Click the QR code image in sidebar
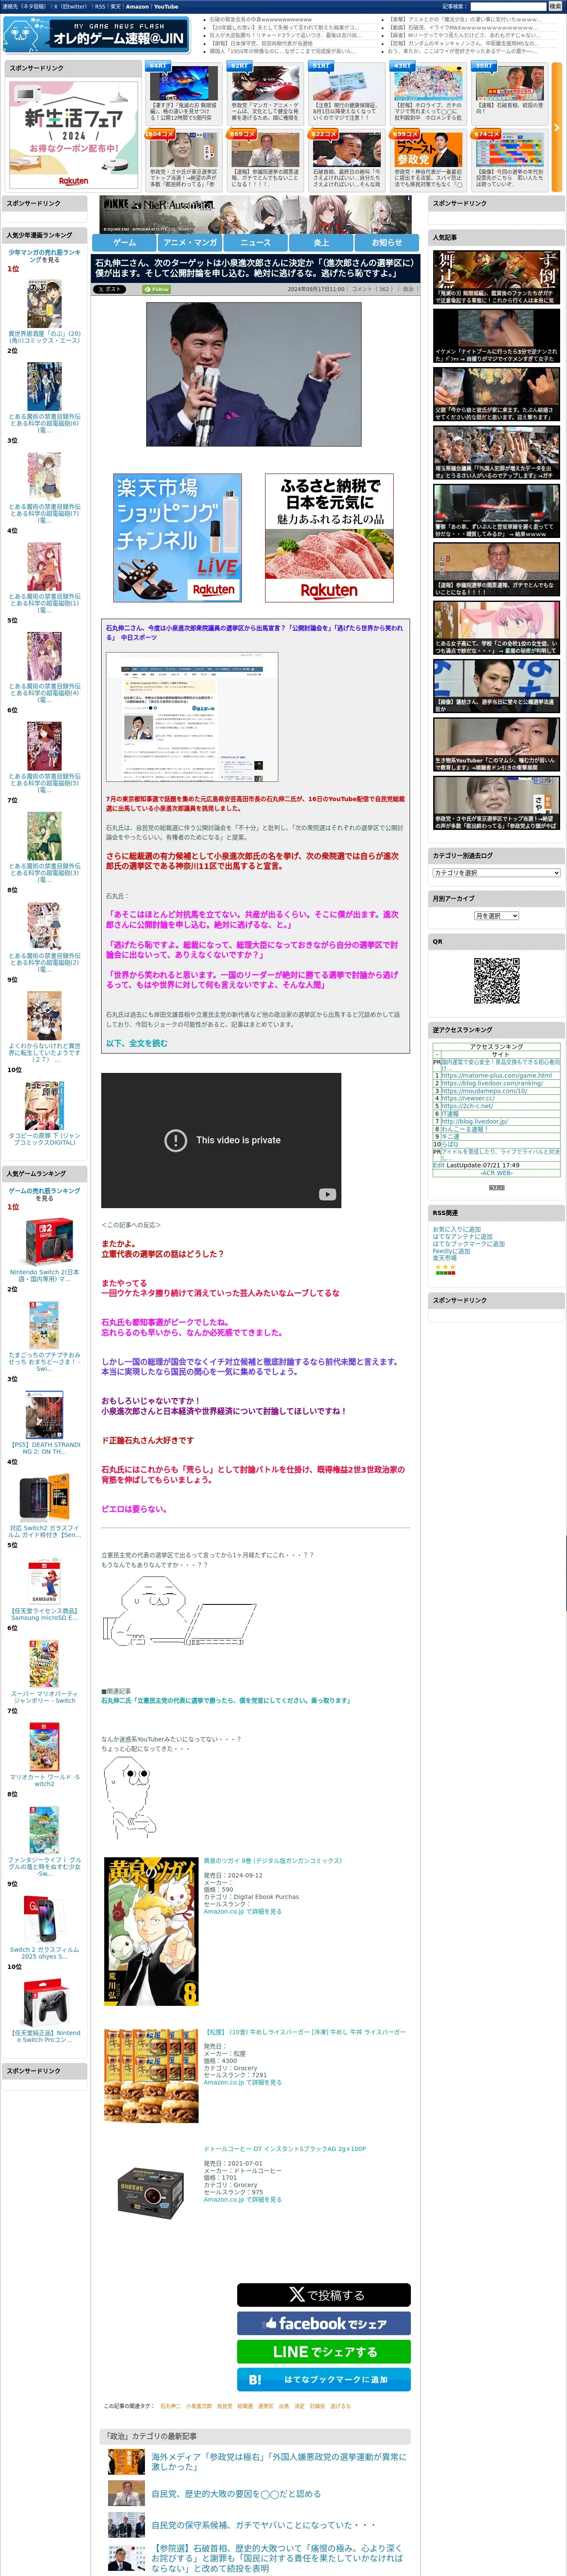This screenshot has height=2576, width=567. coord(496,980)
